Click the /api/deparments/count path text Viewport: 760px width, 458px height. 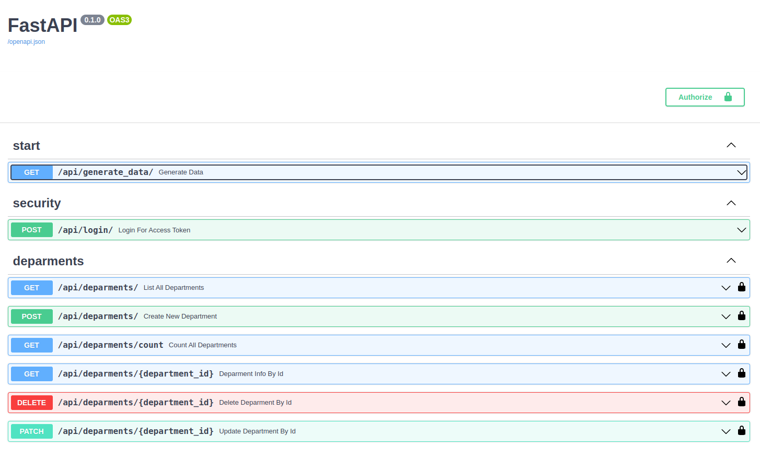point(111,345)
